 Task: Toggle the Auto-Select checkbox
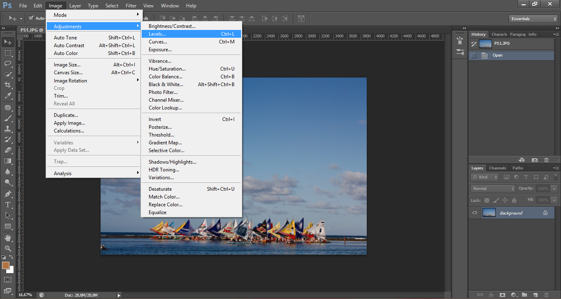[31, 18]
